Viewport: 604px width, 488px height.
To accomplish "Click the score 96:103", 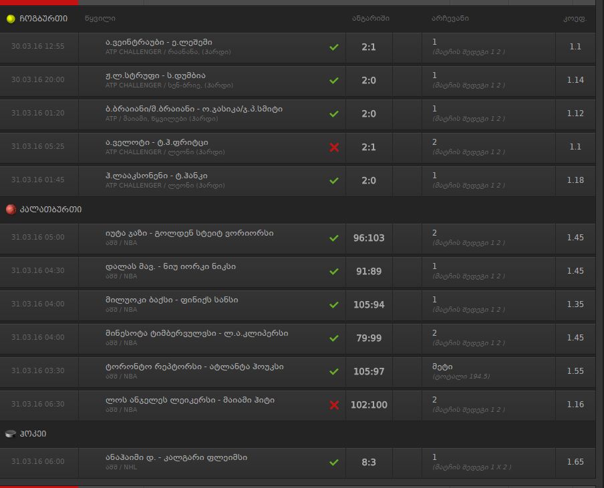I will pyautogui.click(x=369, y=238).
